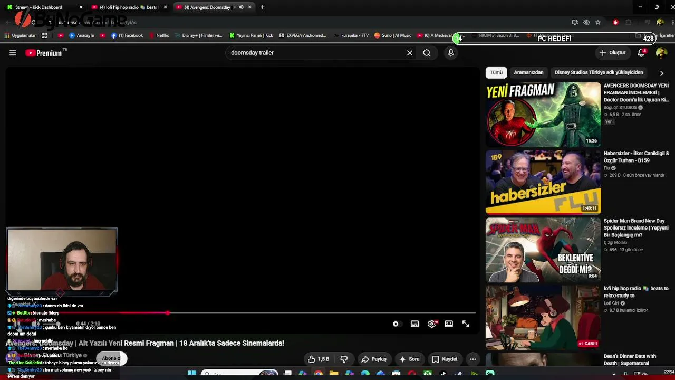Viewport: 675px width, 380px height.
Task: Open the Yayıncı Paneli | Kick bookmark
Action: coord(251,36)
